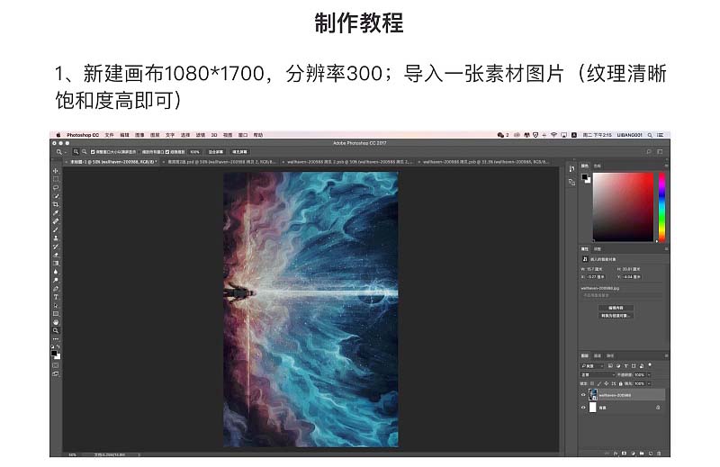The height and width of the screenshot is (467, 720).
Task: Select the Clone Stamp tool
Action: click(x=56, y=238)
